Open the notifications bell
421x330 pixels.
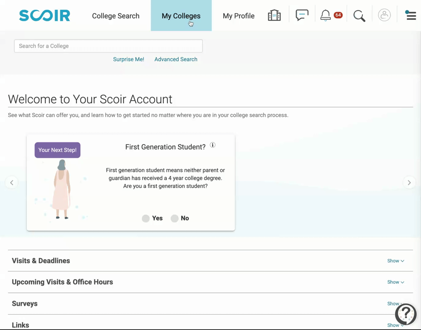point(325,15)
